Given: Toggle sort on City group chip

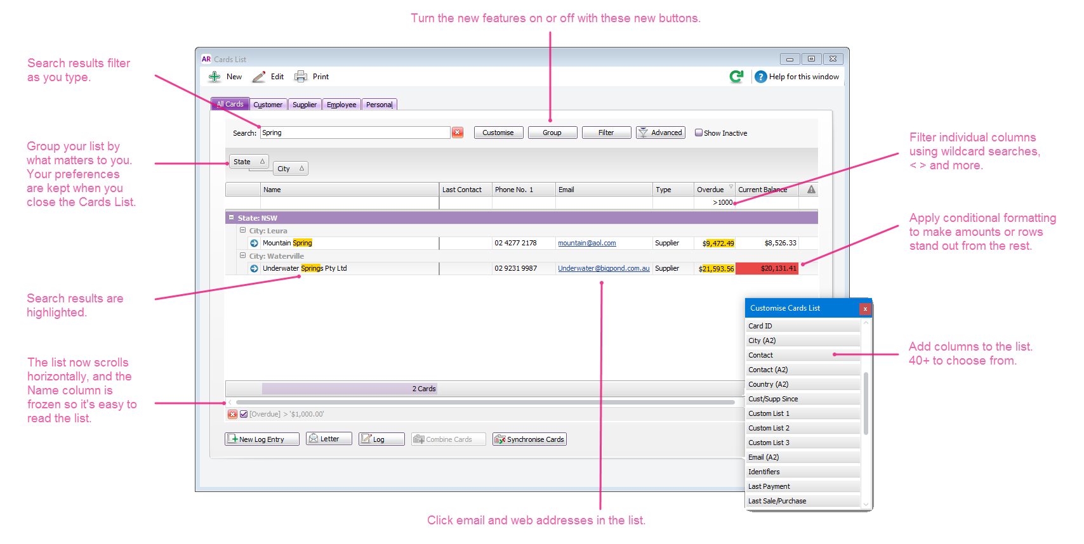Looking at the screenshot, I should [x=291, y=169].
